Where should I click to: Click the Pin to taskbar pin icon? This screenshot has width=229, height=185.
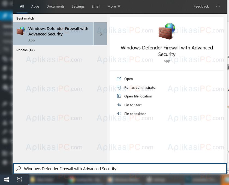[x=119, y=114]
